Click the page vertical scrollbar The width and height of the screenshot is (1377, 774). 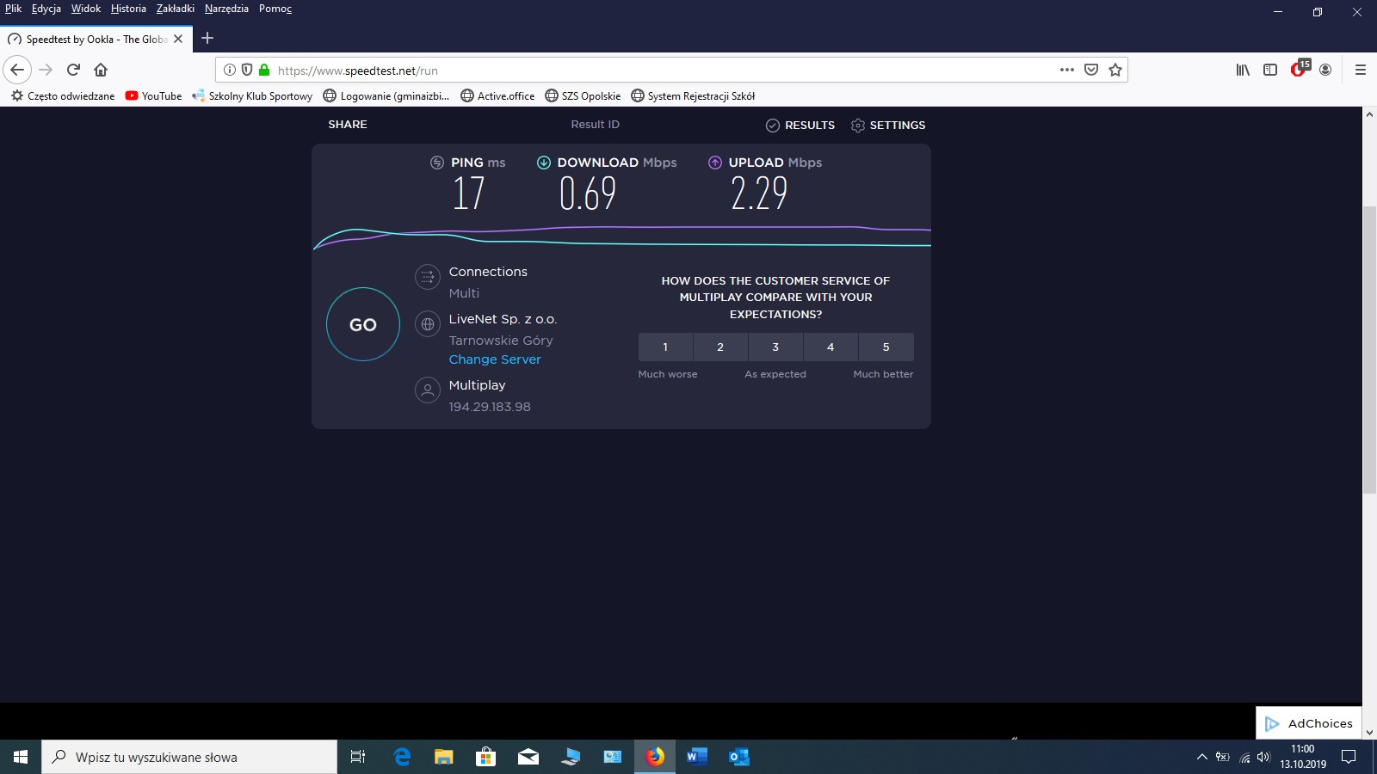pyautogui.click(x=1369, y=350)
